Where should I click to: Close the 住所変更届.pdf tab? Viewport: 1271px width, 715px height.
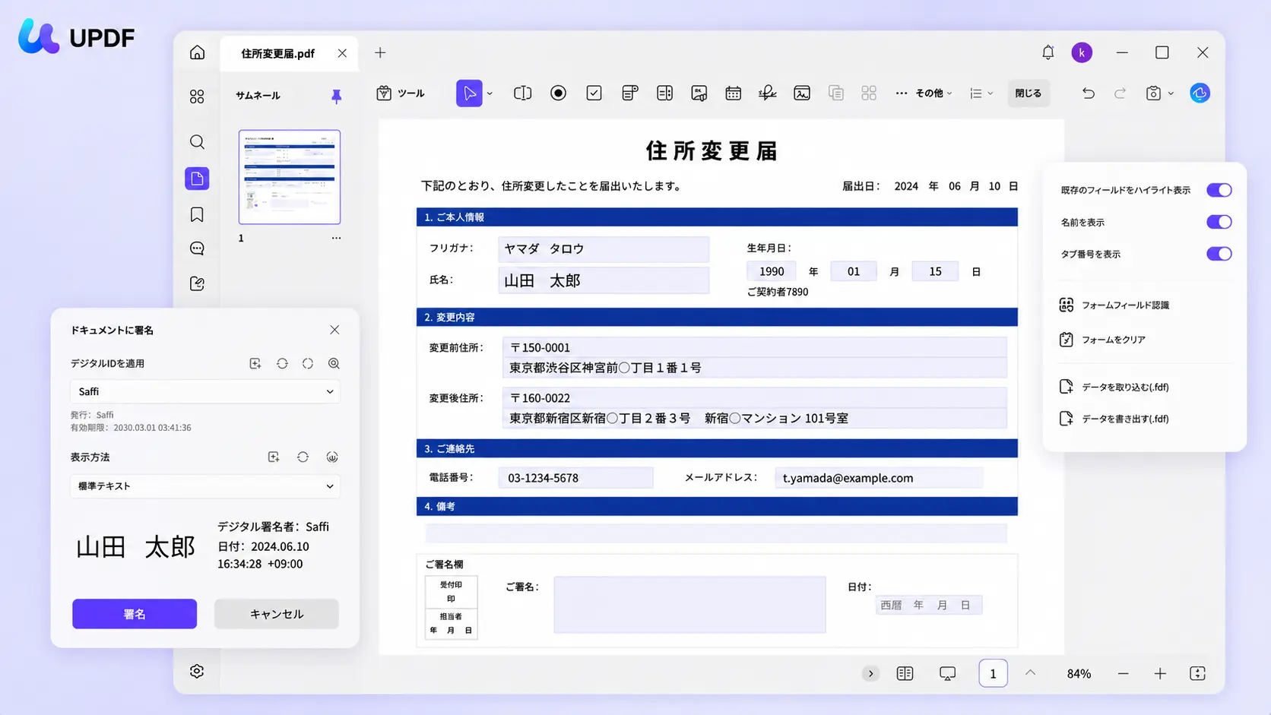coord(342,53)
